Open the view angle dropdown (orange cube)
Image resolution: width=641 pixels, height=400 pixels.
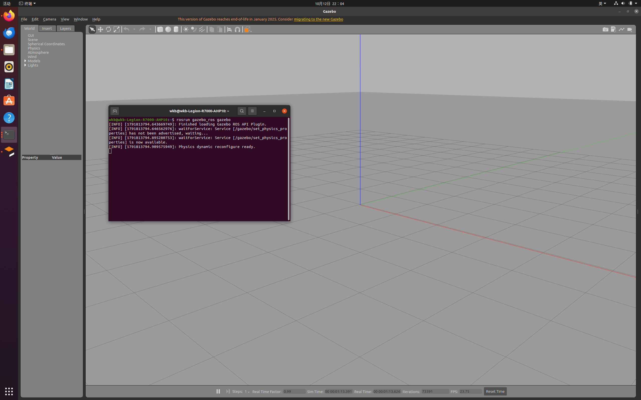click(x=248, y=29)
